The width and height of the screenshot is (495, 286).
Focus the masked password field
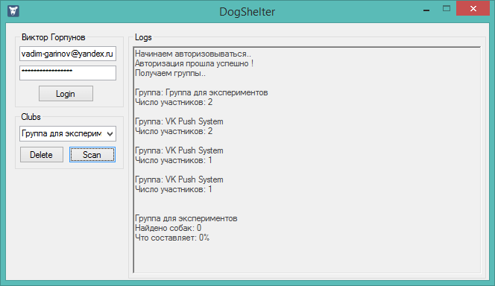pos(68,73)
